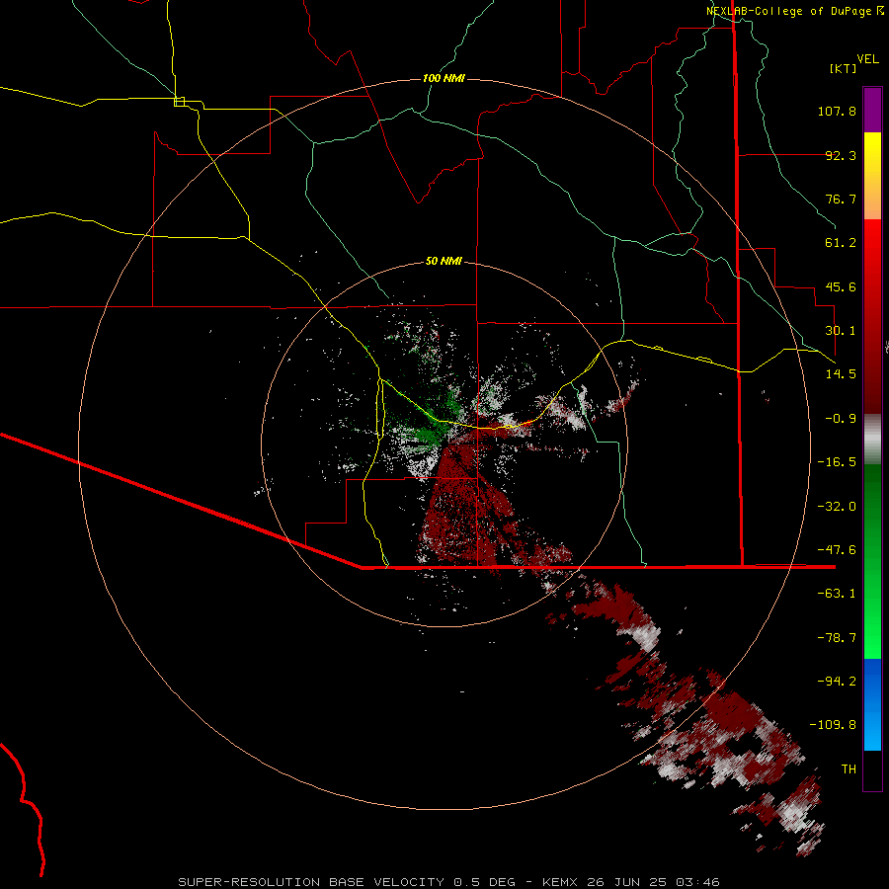Pick the blue band of the color scale

[x=872, y=704]
